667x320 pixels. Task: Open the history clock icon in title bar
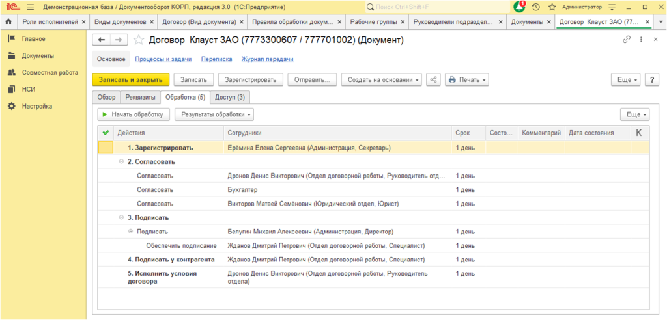click(535, 7)
